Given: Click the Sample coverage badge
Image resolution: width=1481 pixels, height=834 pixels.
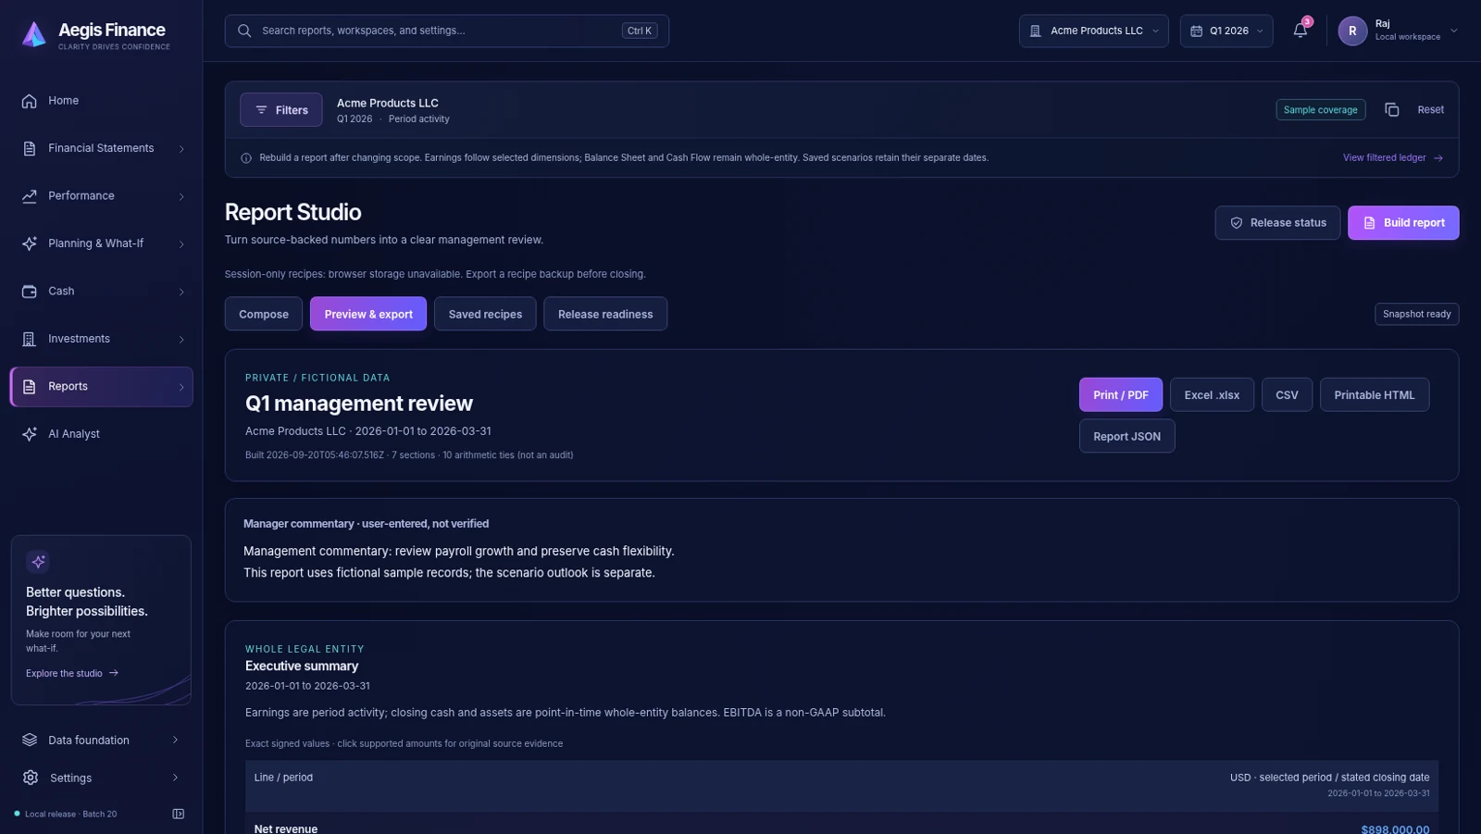Looking at the screenshot, I should click(x=1320, y=109).
